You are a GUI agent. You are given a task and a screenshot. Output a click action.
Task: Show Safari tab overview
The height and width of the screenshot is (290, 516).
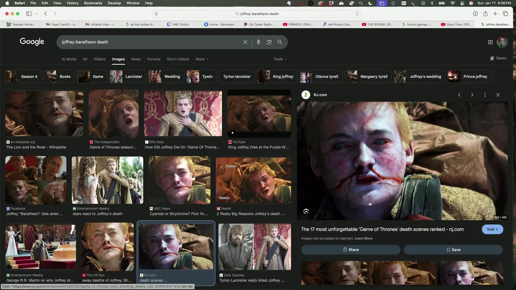(x=506, y=14)
